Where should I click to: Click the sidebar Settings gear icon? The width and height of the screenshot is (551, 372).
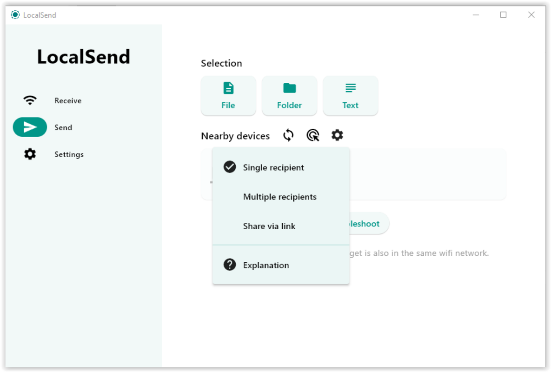tap(30, 154)
